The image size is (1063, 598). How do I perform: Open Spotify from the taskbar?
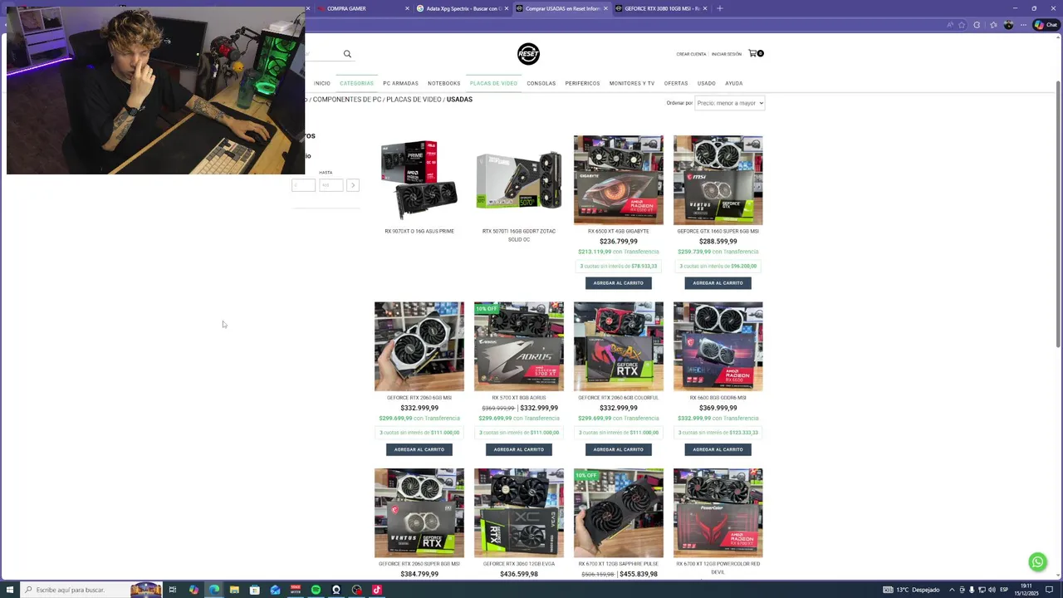click(316, 590)
